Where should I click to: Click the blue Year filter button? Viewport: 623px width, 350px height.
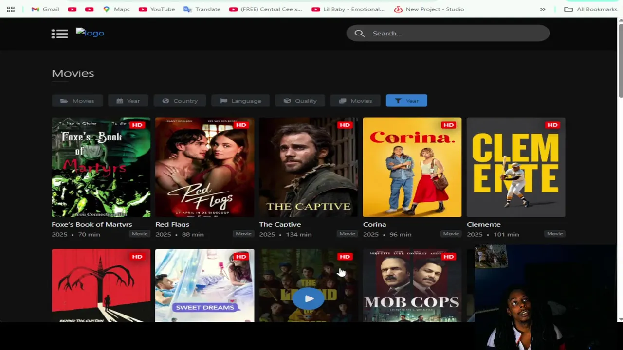pyautogui.click(x=406, y=101)
